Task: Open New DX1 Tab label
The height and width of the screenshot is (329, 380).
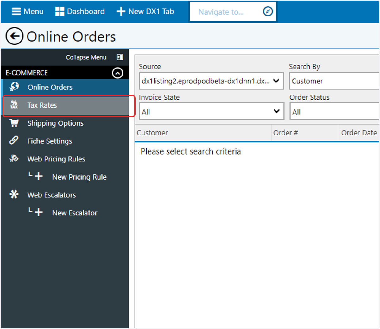Action: pyautogui.click(x=151, y=11)
